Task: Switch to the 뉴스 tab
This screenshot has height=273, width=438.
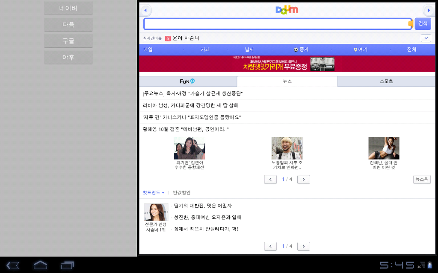Action: click(287, 81)
